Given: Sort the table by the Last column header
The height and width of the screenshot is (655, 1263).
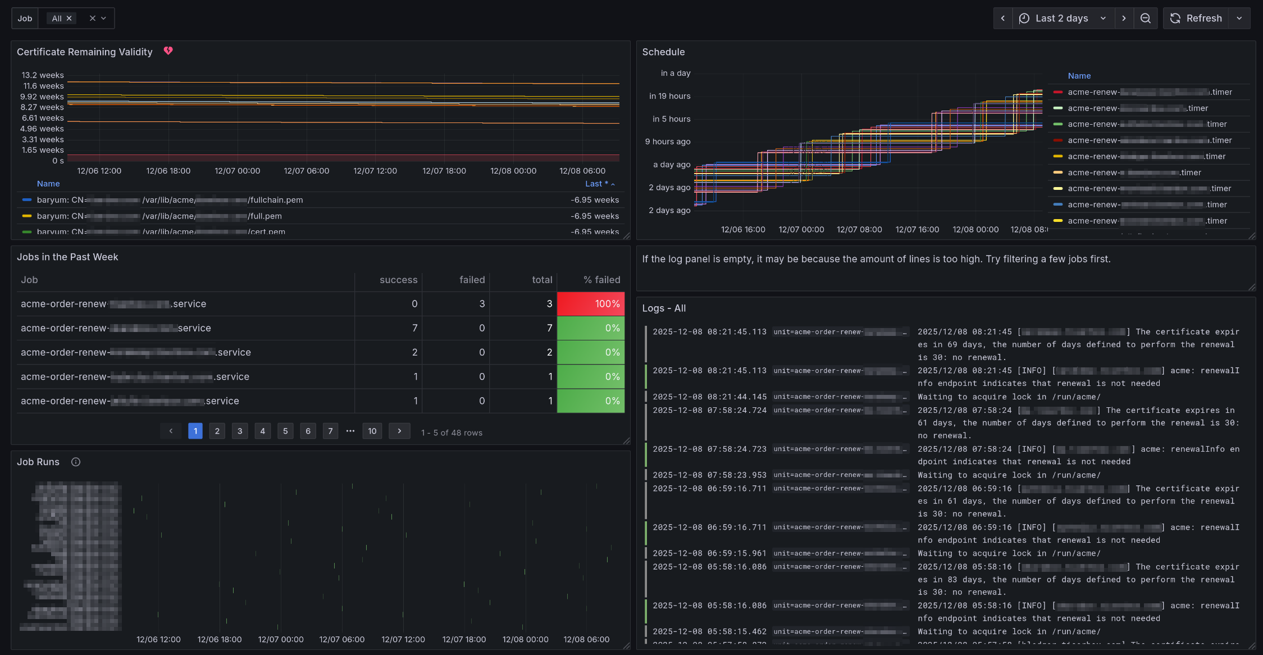Looking at the screenshot, I should click(x=596, y=184).
